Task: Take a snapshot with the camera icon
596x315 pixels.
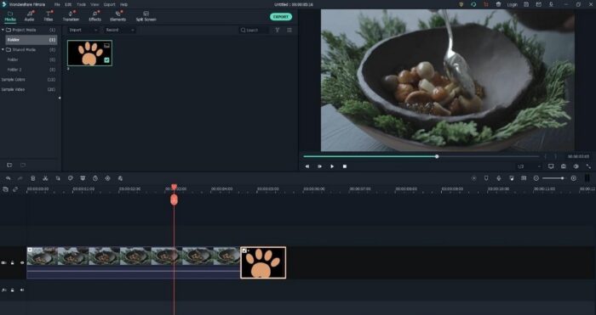Action: [x=564, y=166]
